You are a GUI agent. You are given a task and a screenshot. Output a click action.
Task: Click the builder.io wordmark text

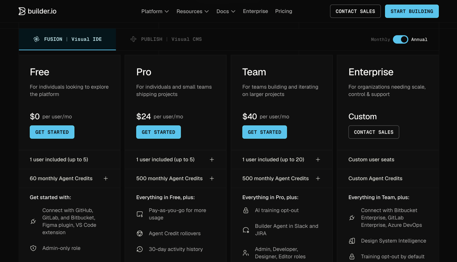pyautogui.click(x=42, y=11)
